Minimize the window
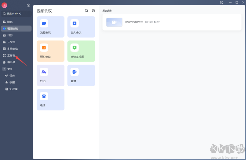246x160 pixels. tap(230, 2)
